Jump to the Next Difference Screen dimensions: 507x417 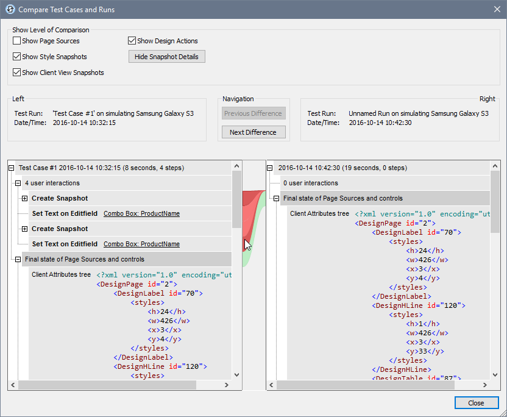tap(253, 132)
